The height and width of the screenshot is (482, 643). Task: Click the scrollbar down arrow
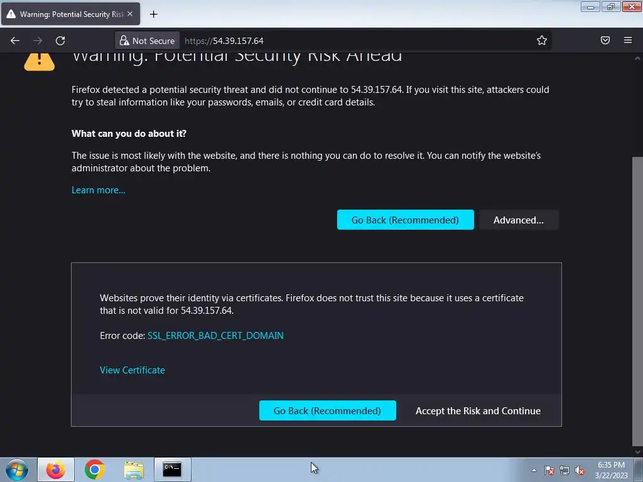tap(637, 452)
